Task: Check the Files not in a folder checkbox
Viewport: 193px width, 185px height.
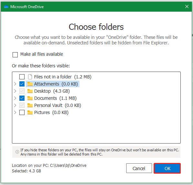Action: (22, 77)
